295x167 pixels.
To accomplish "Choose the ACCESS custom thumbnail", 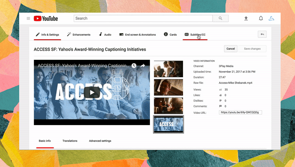I will (x=168, y=124).
